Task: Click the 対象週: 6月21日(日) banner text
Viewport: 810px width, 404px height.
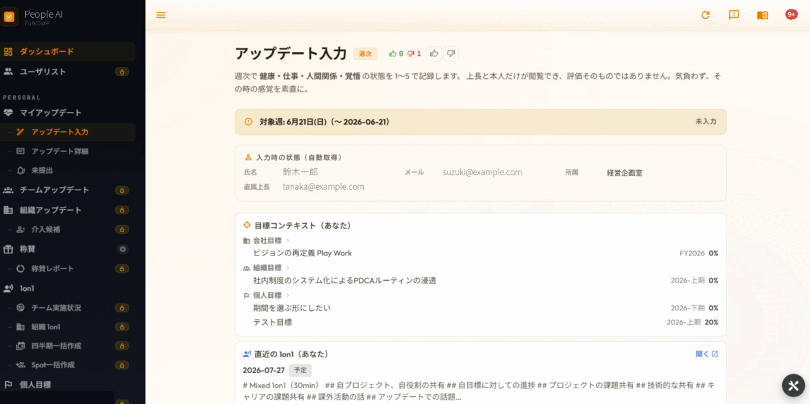Action: [x=324, y=121]
